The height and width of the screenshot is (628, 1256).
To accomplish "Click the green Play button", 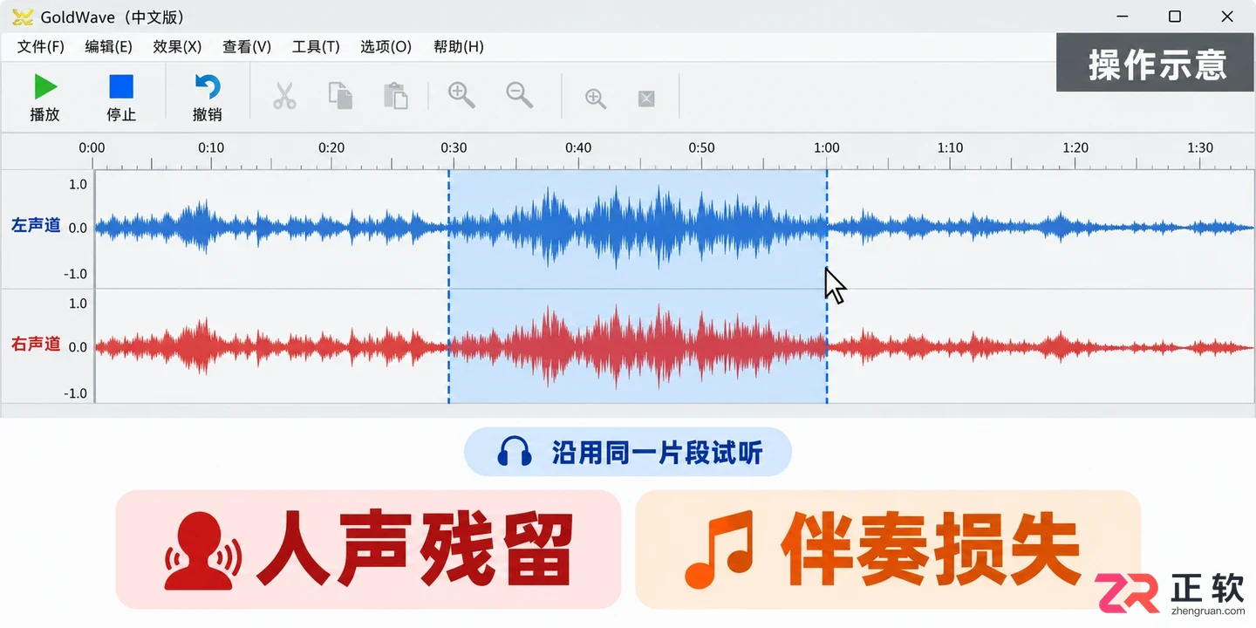I will coord(45,87).
